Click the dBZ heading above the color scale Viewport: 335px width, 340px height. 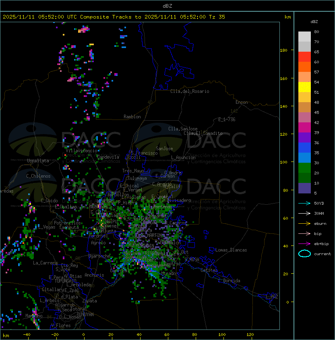coord(314,22)
